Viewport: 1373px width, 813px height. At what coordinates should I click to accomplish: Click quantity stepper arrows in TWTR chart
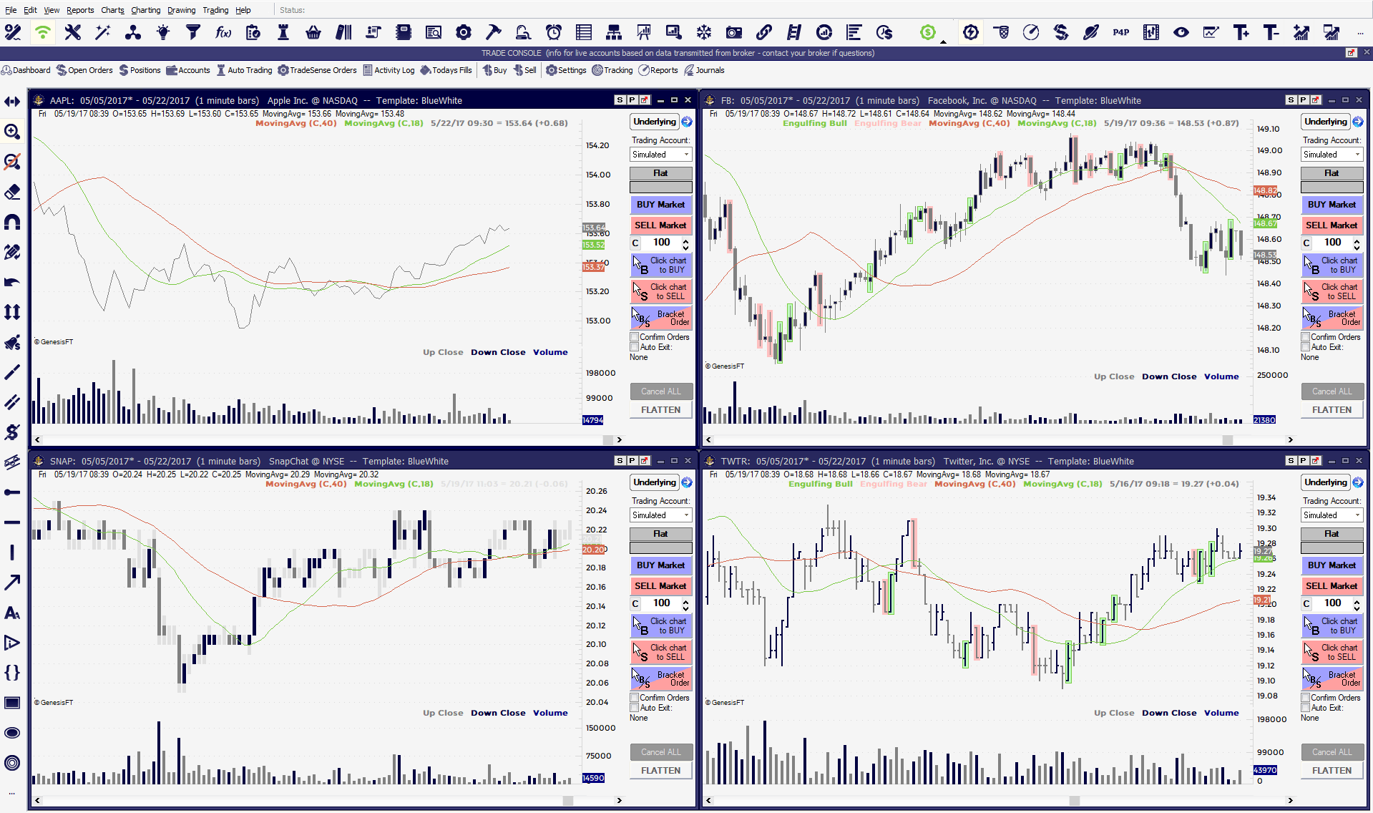point(1357,605)
